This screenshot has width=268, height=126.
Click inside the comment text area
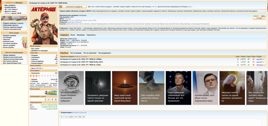click(x=162, y=123)
